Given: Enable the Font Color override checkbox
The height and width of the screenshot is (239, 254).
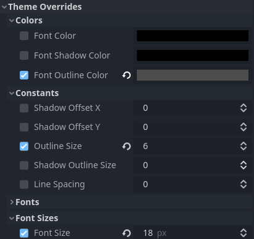Looking at the screenshot, I should click(24, 36).
